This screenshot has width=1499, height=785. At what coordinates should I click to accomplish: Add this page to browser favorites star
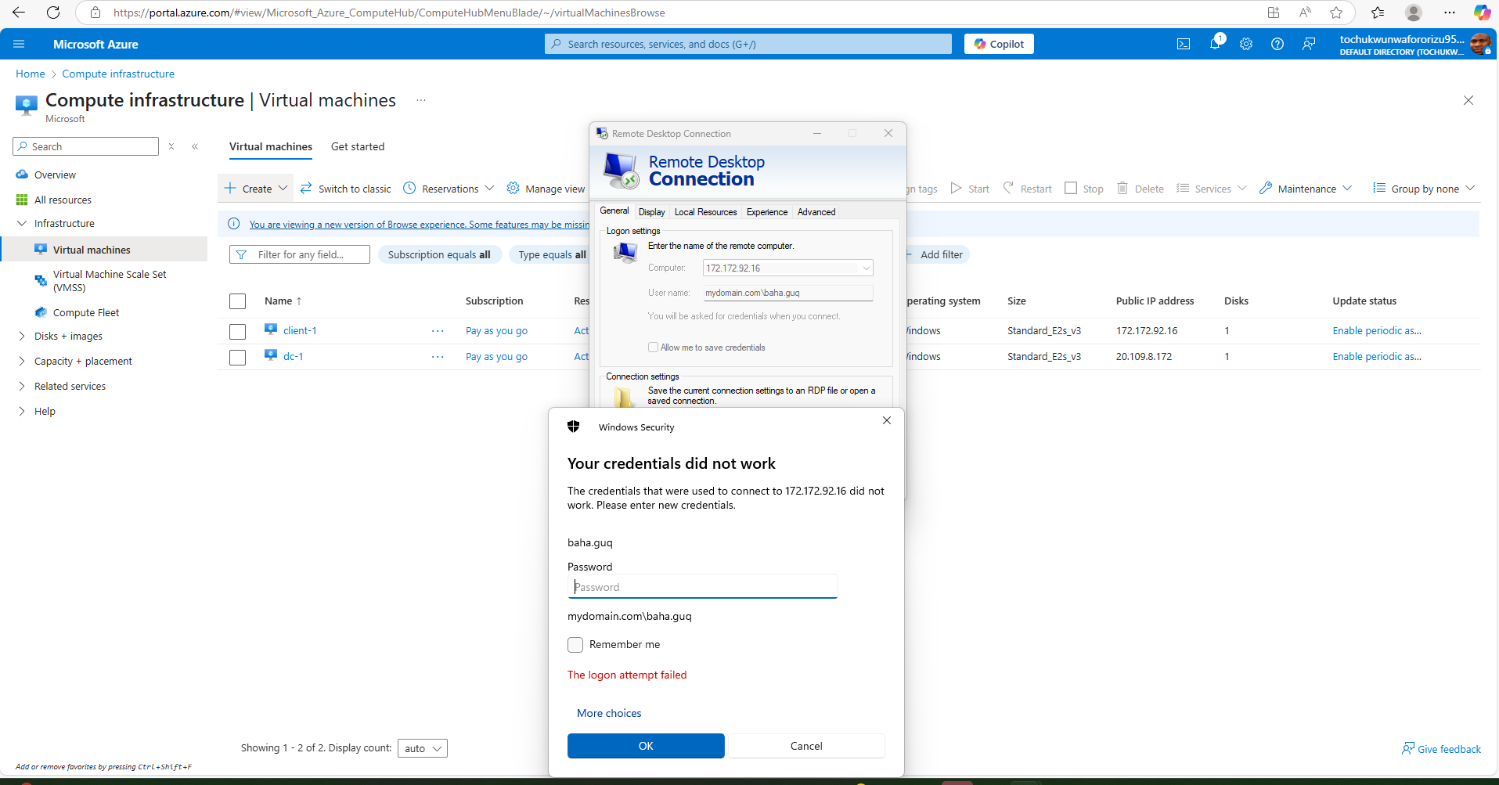1336,13
